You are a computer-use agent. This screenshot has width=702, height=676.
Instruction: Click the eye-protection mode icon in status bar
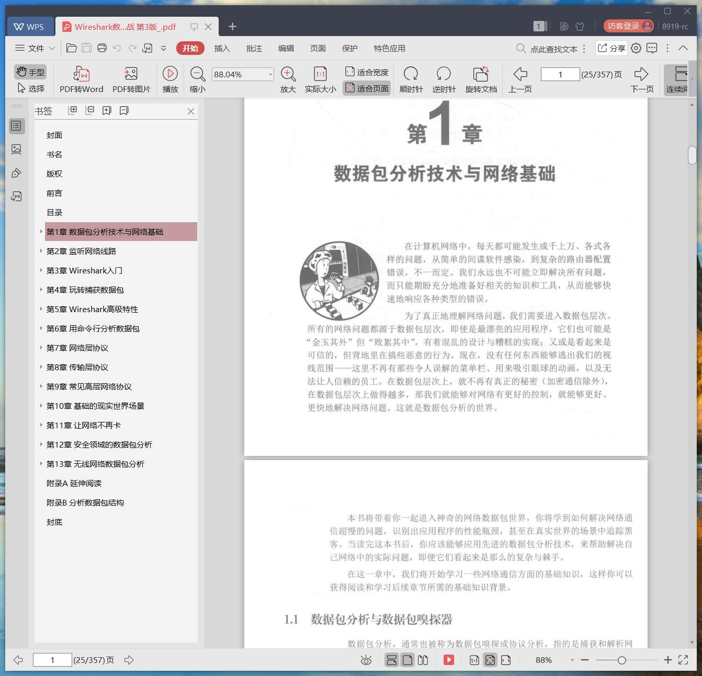coord(366,660)
